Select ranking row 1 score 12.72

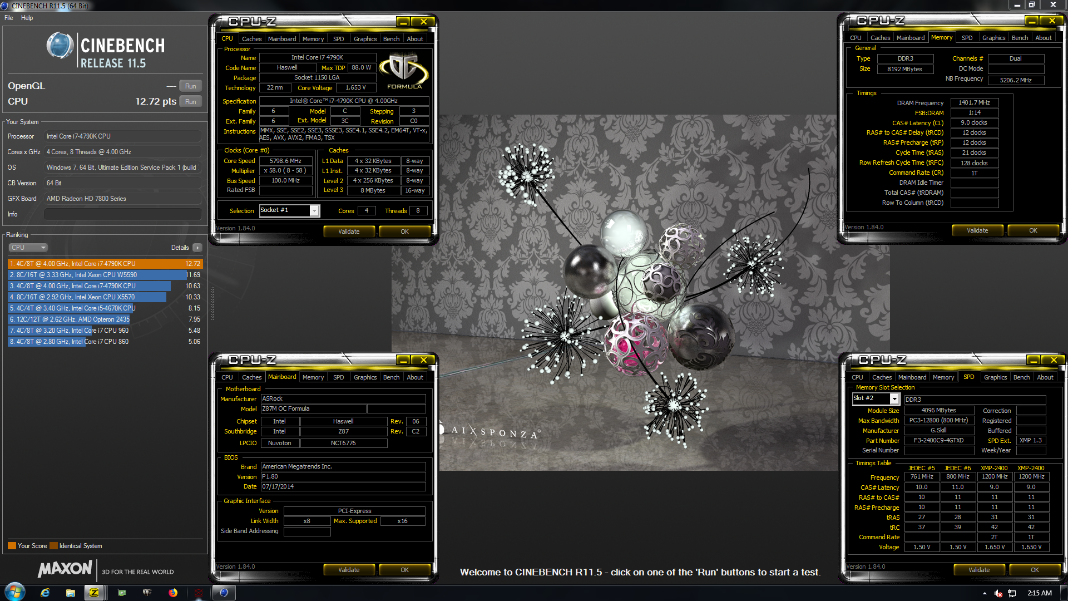pos(105,264)
